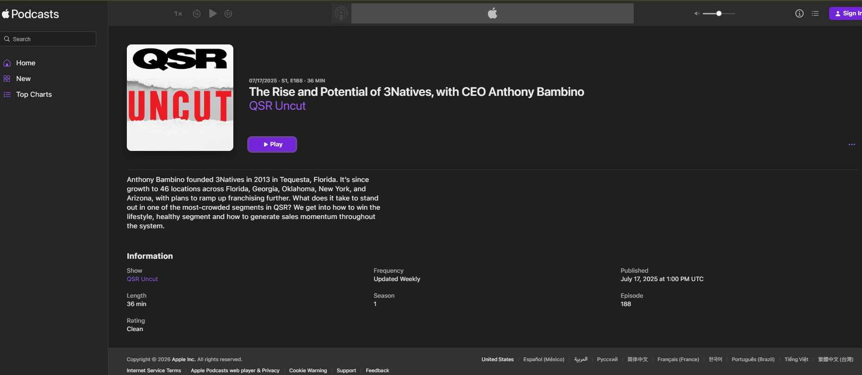
Task: Play the 3Natives episode
Action: pos(272,144)
